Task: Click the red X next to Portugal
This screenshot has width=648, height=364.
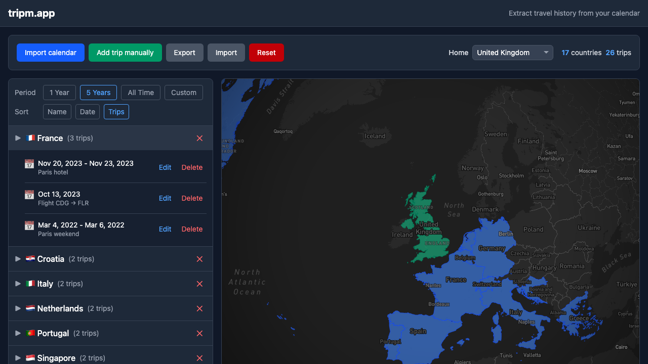Action: point(199,333)
